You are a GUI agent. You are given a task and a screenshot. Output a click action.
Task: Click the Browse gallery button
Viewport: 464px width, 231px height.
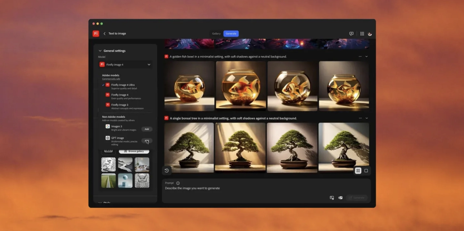click(134, 151)
